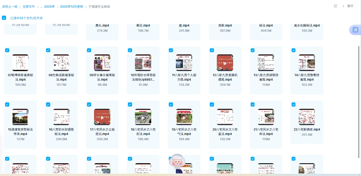361x176 pixels.
Task: Open 全部文件 breadcrumb link
Action: tap(28, 6)
